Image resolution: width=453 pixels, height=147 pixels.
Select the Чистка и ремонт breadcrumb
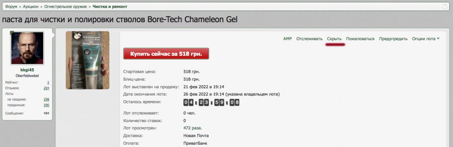coord(110,6)
